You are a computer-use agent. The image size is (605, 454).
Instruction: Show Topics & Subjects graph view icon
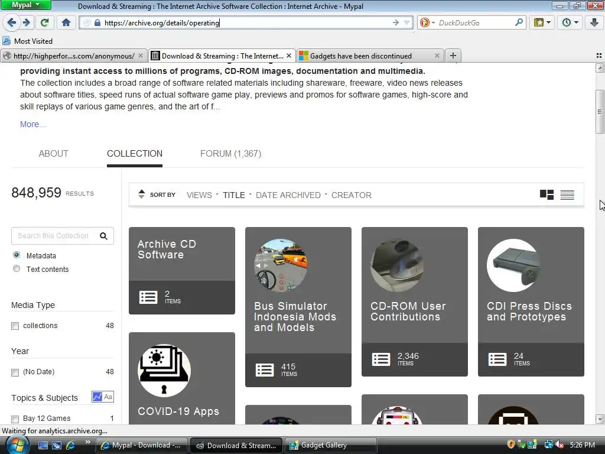point(97,397)
